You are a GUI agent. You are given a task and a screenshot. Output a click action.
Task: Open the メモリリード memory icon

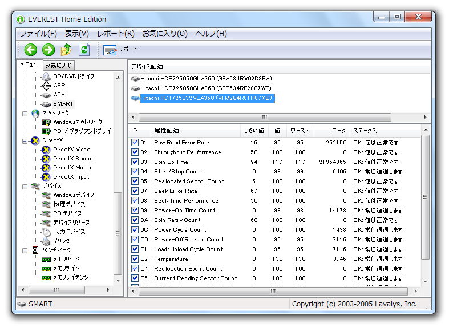(x=46, y=260)
